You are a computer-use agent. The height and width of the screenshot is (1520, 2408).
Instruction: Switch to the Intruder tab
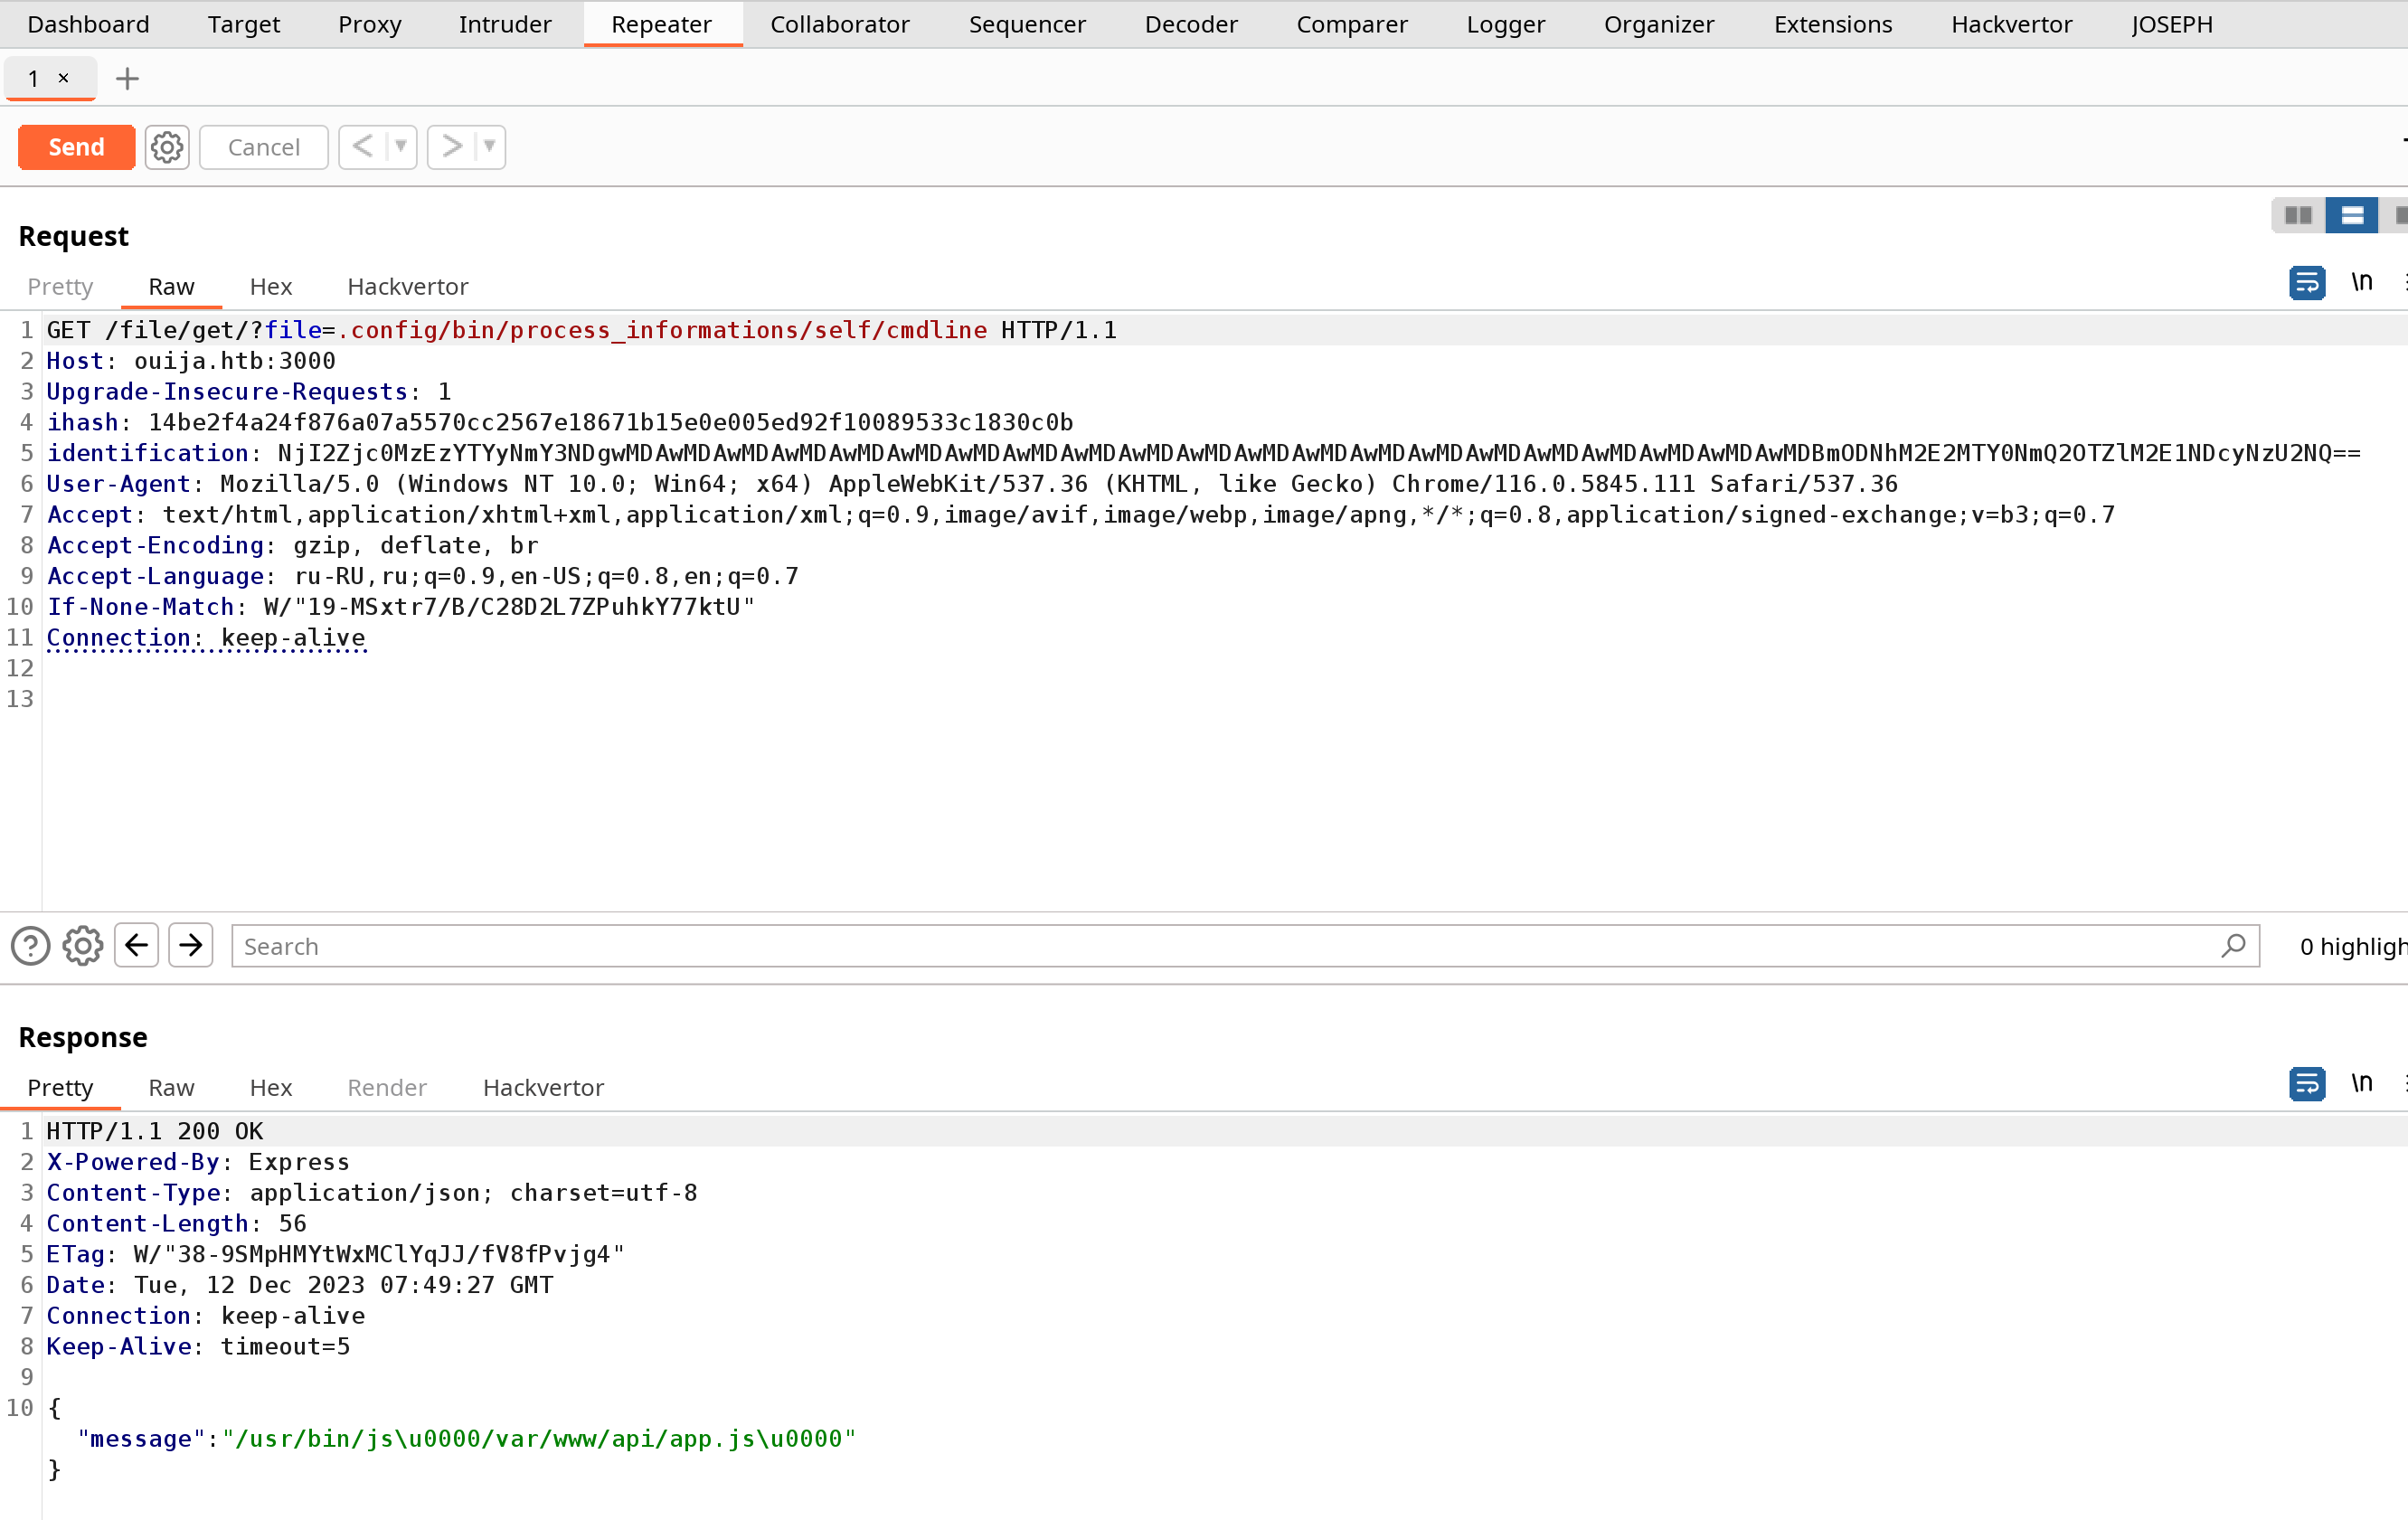[505, 24]
